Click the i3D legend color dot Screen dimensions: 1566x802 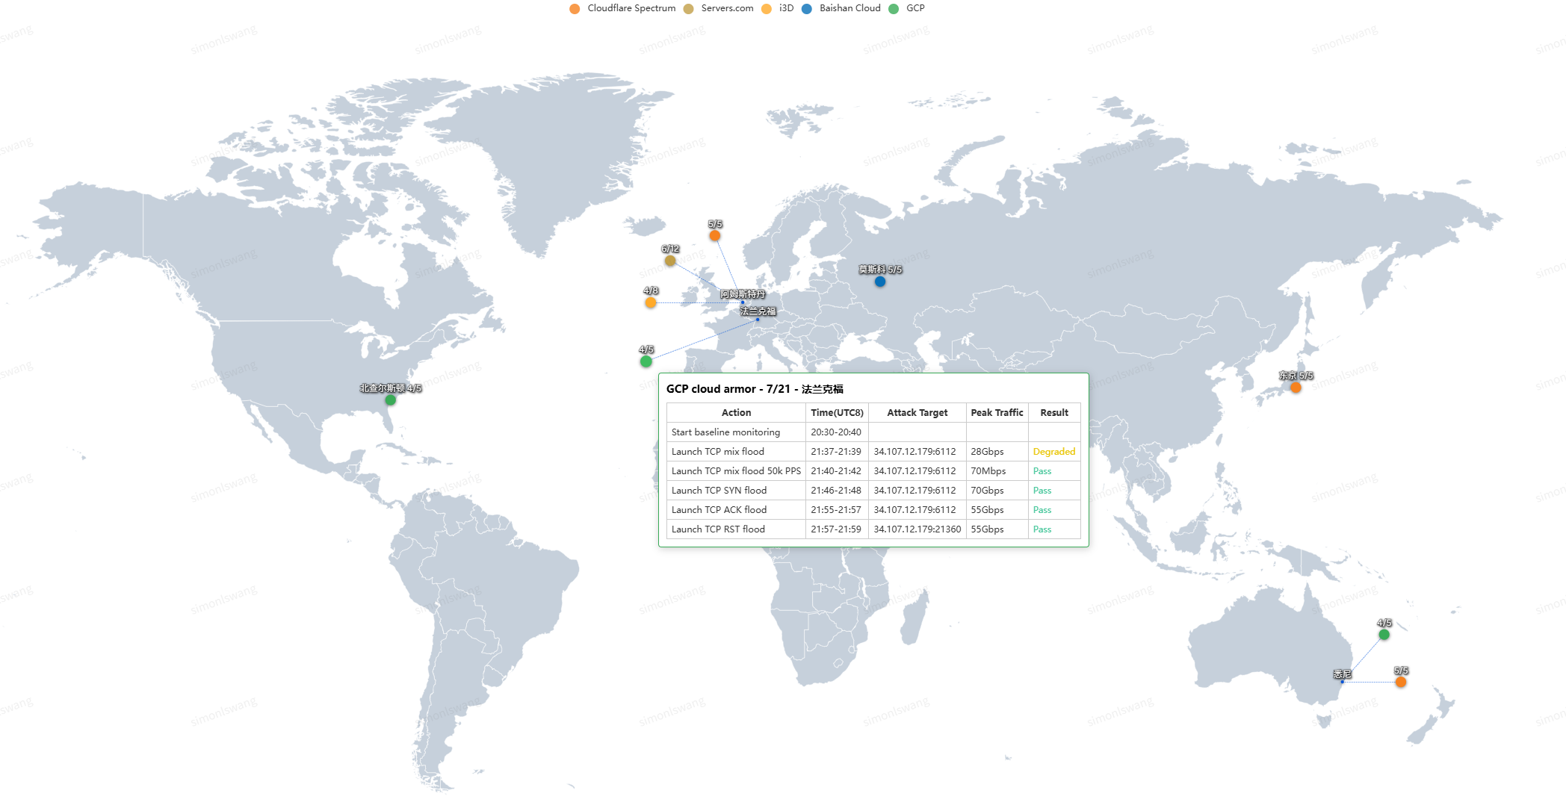click(x=767, y=9)
